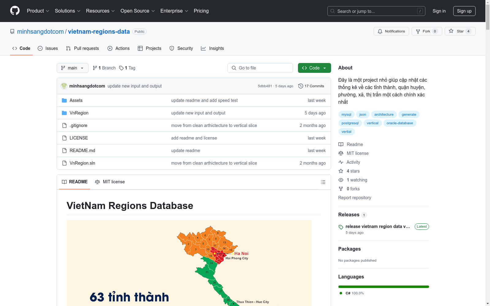Click the pulse icon beside Activity
The image size is (490, 306).
(x=341, y=162)
